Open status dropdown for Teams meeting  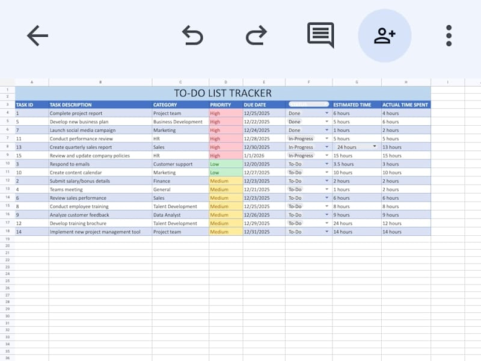point(326,190)
